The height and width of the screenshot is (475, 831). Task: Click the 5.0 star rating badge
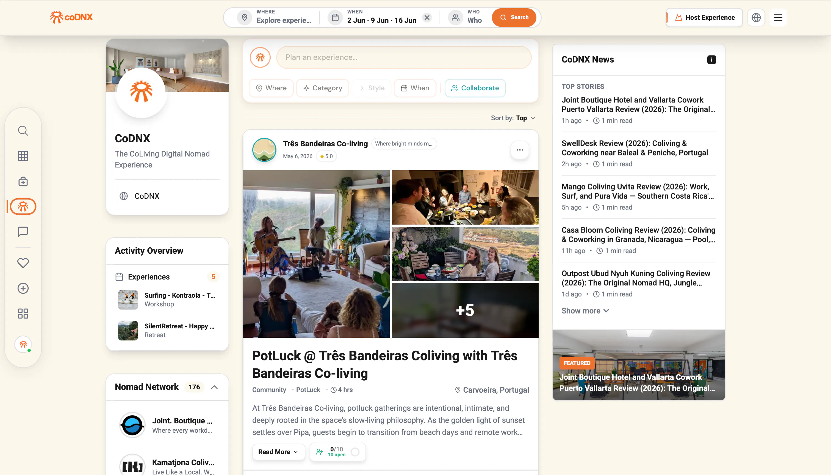click(x=326, y=157)
